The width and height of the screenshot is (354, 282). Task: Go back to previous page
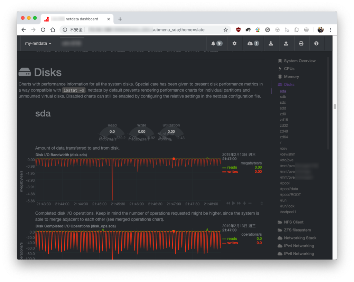pyautogui.click(x=24, y=30)
